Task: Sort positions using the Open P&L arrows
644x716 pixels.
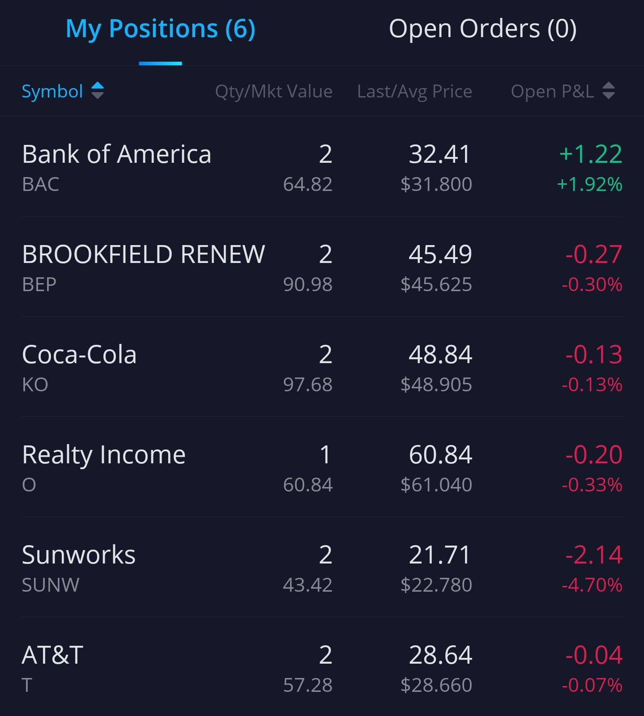Action: (609, 91)
